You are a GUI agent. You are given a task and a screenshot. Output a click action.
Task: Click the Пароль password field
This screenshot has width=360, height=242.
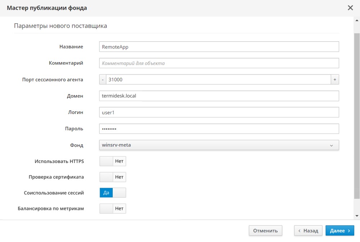click(219, 129)
